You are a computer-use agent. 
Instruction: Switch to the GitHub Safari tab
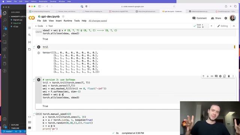click(x=199, y=12)
